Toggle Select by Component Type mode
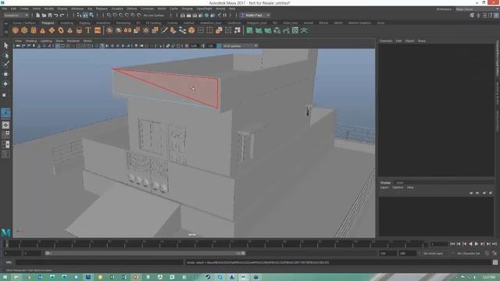The image size is (500, 281). (x=91, y=15)
